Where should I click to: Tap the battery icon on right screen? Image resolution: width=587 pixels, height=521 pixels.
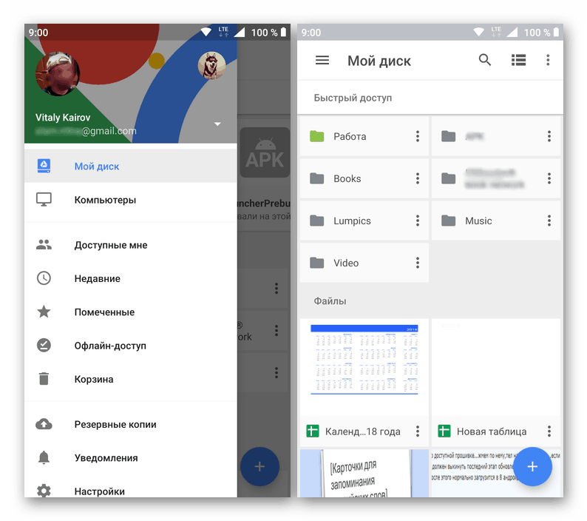click(x=556, y=32)
